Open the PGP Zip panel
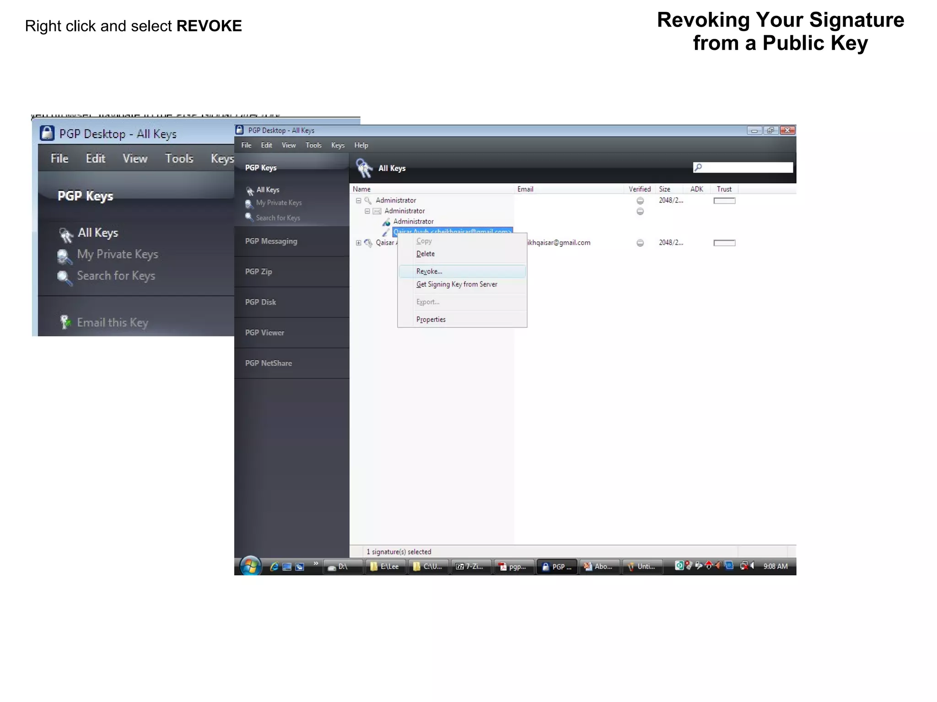 [x=291, y=272]
